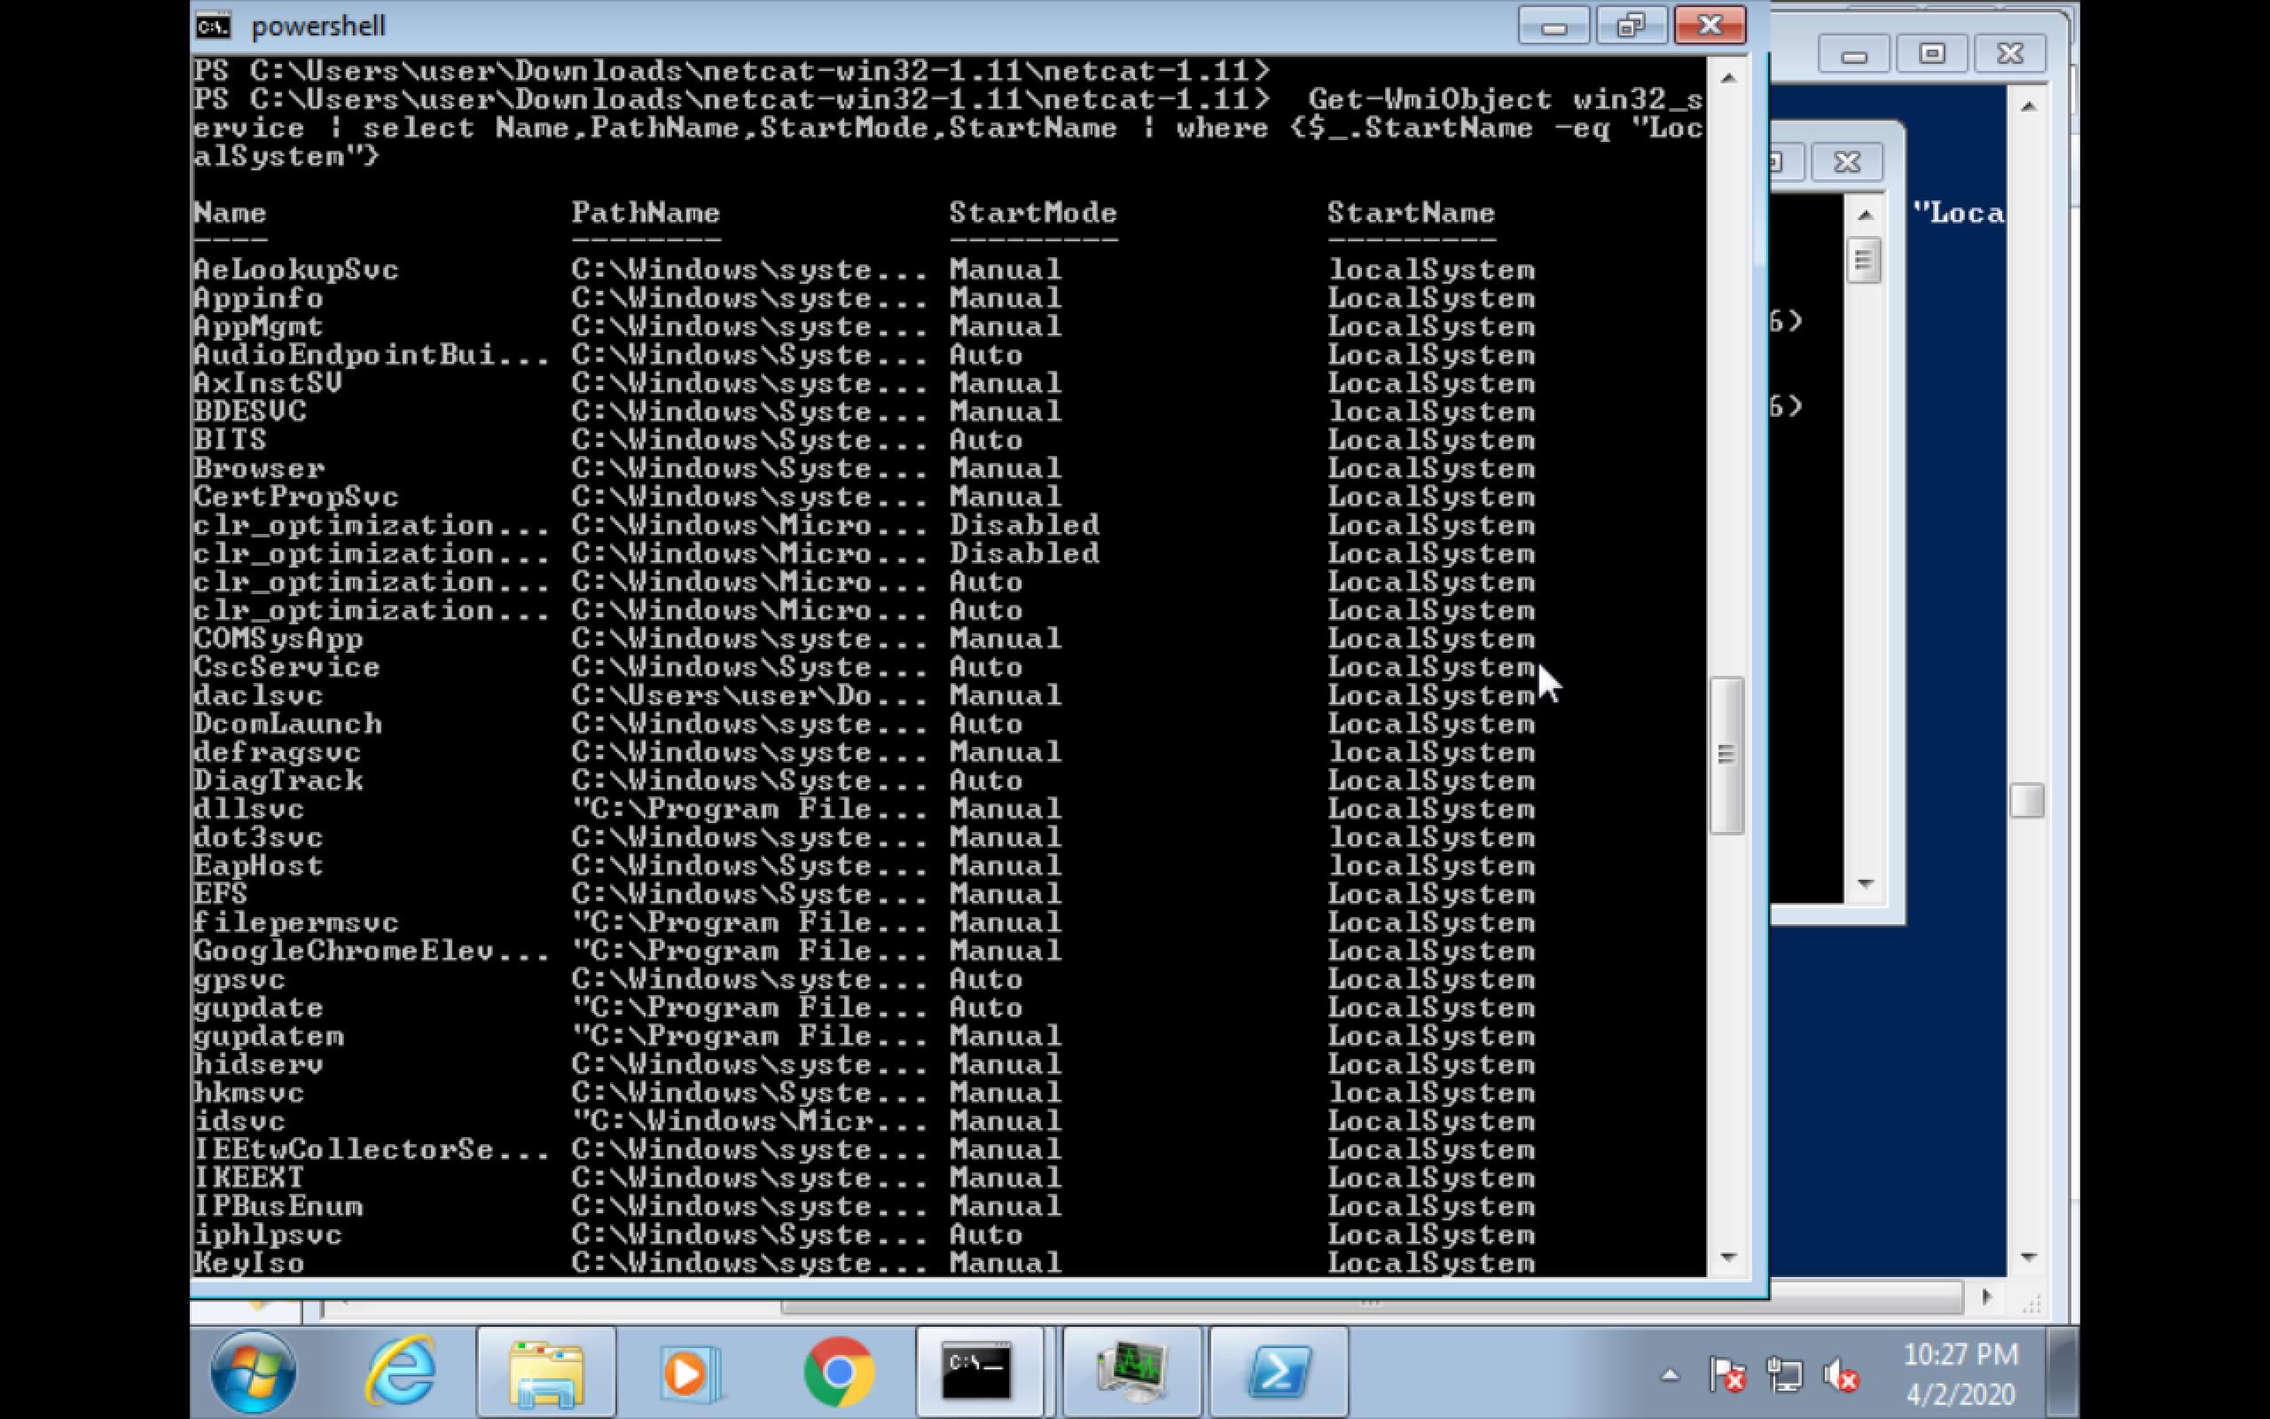2270x1419 pixels.
Task: Click the iphlpsvc service name
Action: [x=267, y=1235]
